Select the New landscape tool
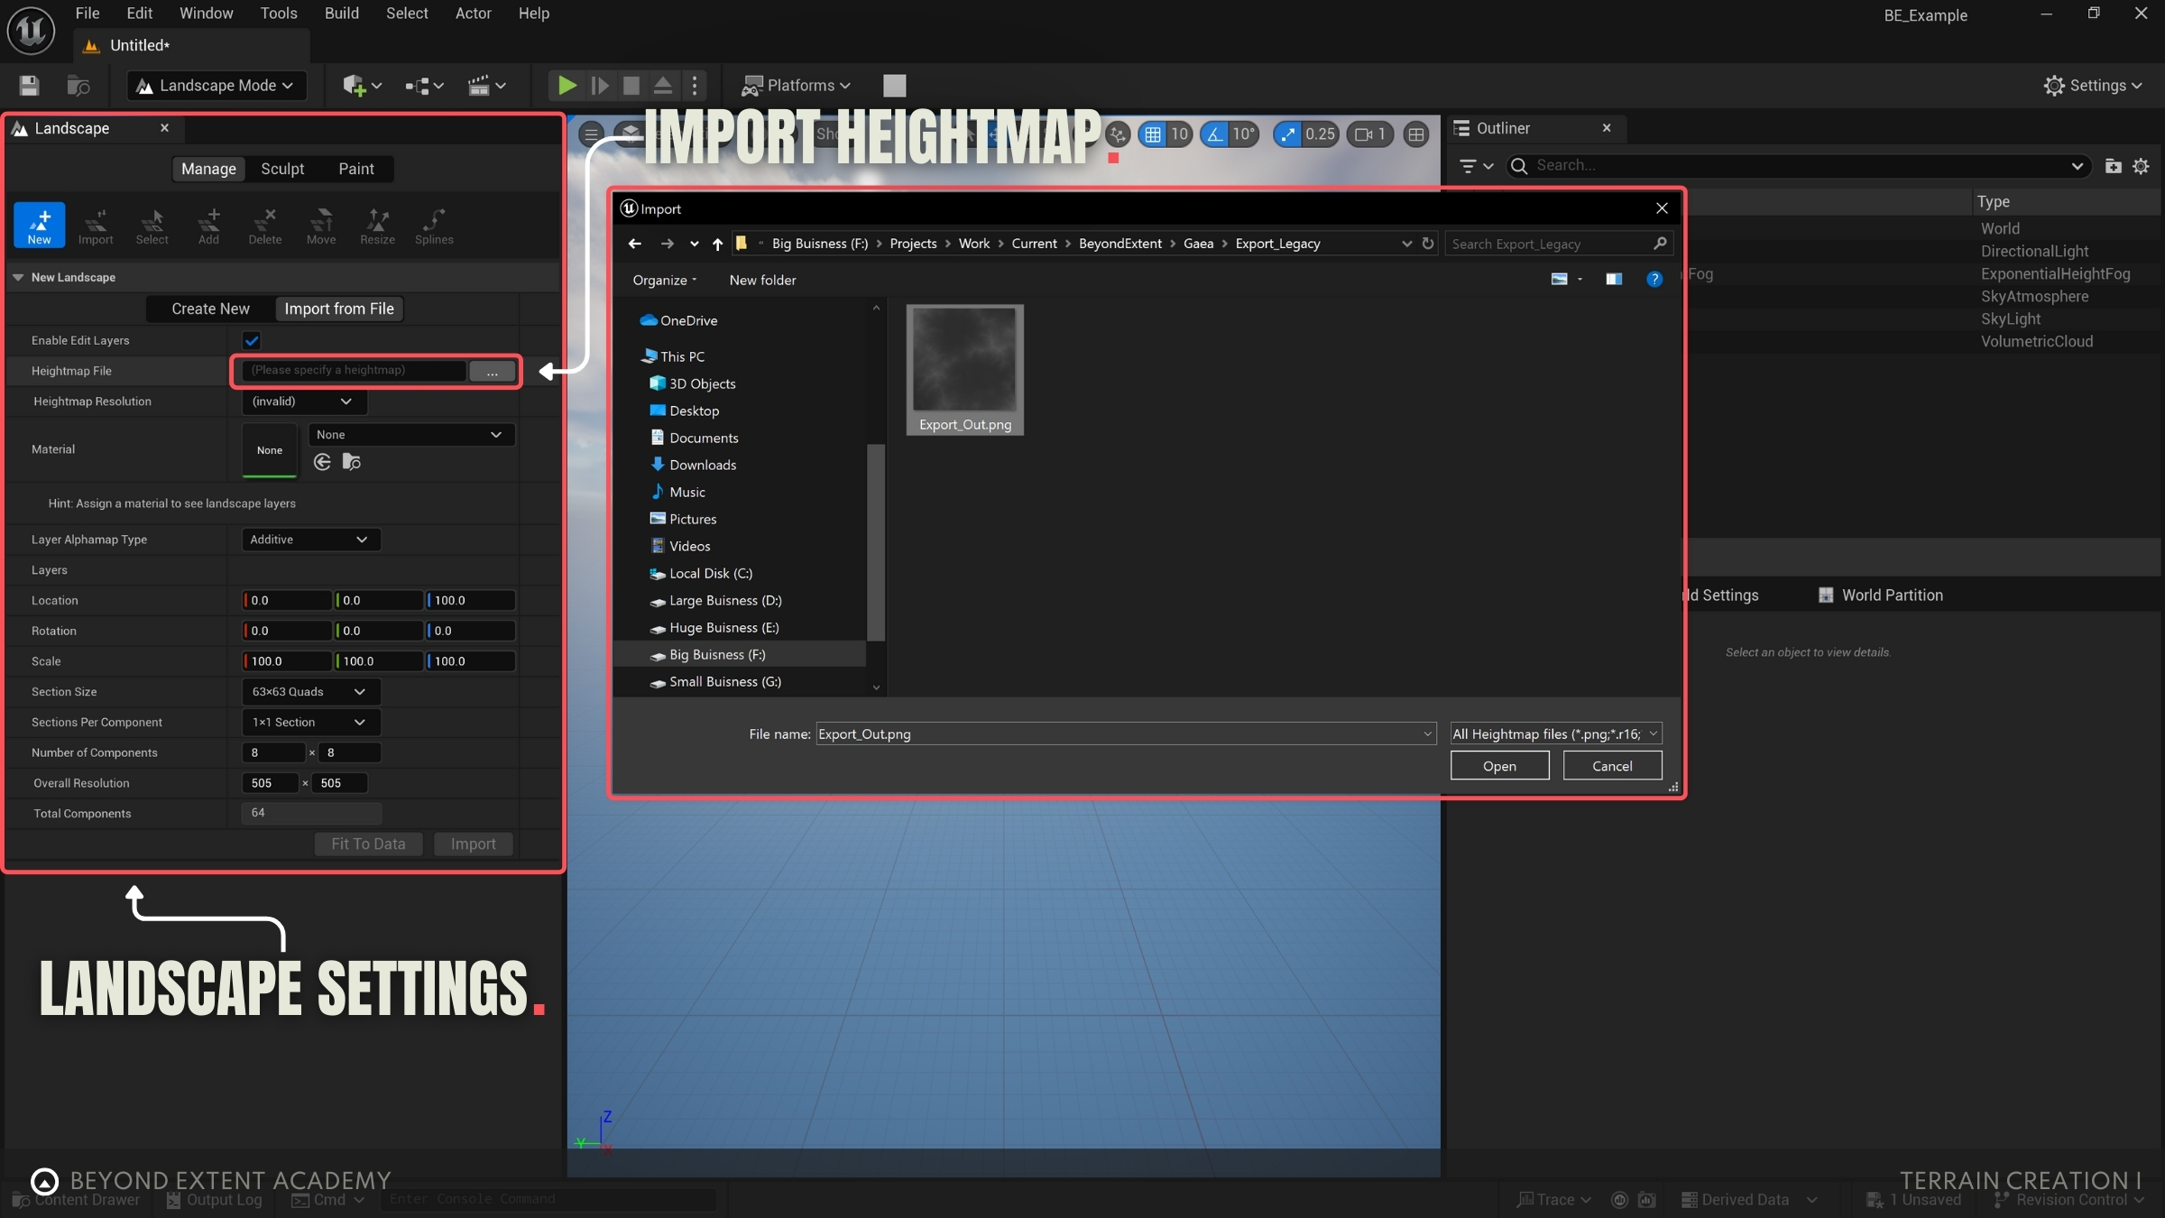 (x=39, y=225)
